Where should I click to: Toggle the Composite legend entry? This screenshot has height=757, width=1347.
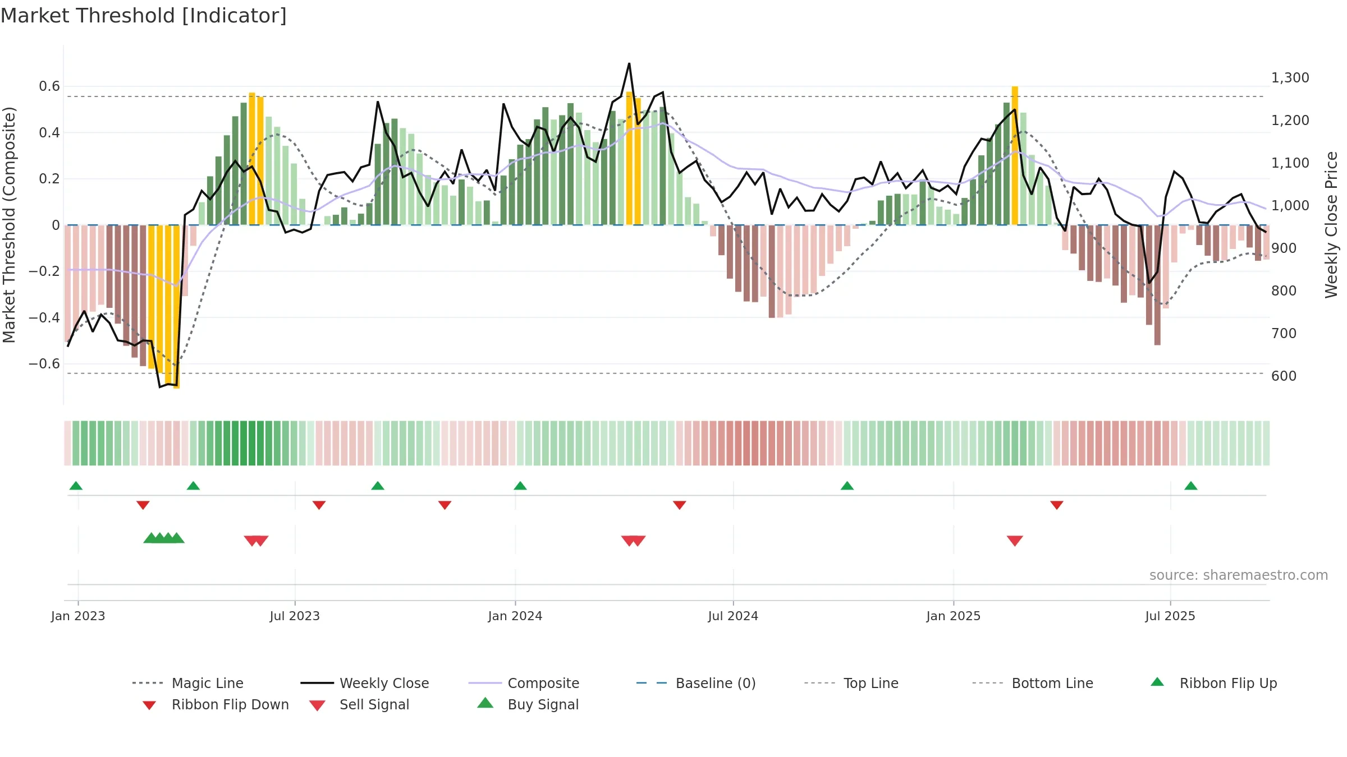point(524,683)
